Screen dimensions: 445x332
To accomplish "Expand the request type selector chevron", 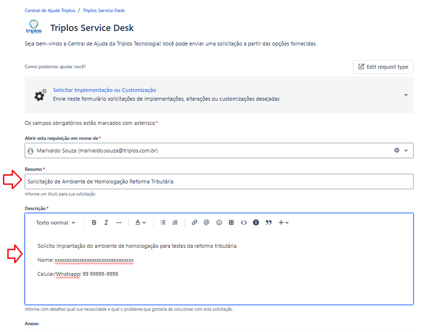I will click(x=406, y=95).
